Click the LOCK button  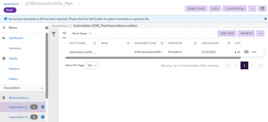point(215,9)
